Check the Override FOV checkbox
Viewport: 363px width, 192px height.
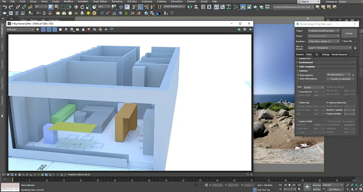click(x=298, y=92)
